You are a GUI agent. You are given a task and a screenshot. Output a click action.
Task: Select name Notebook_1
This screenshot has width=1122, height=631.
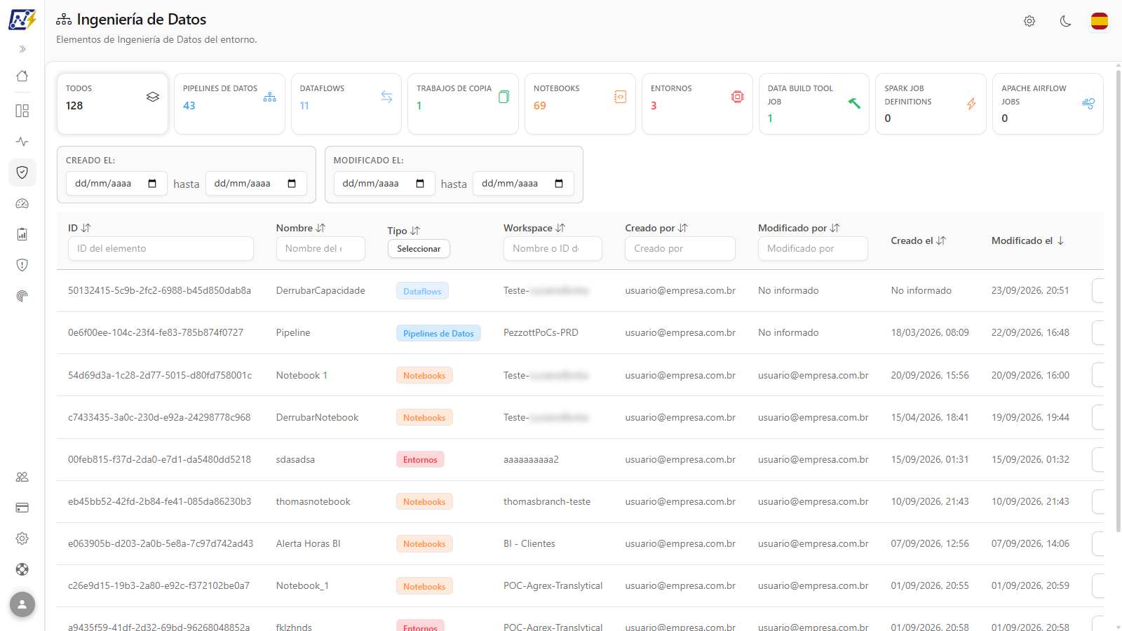[x=302, y=585]
